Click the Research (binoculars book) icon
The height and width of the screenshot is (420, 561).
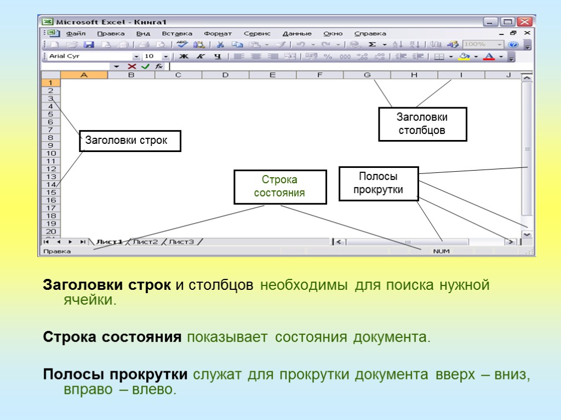click(198, 45)
